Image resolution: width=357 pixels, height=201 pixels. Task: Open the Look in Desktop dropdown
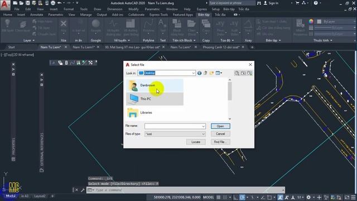click(166, 73)
